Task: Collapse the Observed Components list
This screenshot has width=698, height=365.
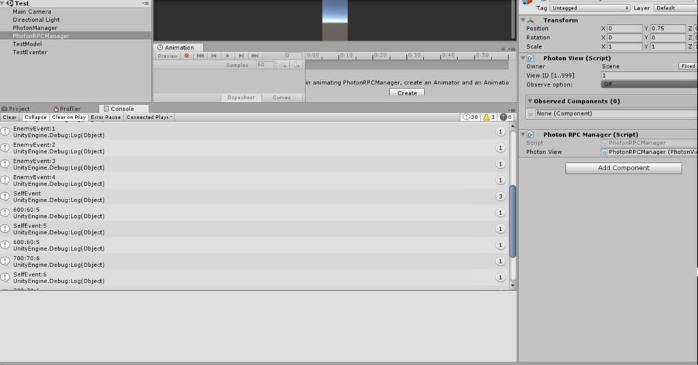Action: tap(530, 101)
